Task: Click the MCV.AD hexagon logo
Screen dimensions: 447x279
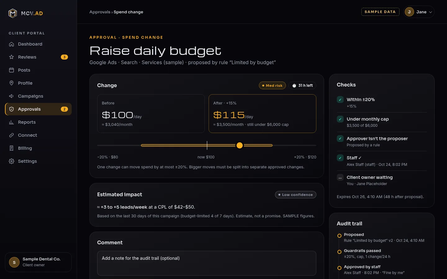Action: click(13, 13)
